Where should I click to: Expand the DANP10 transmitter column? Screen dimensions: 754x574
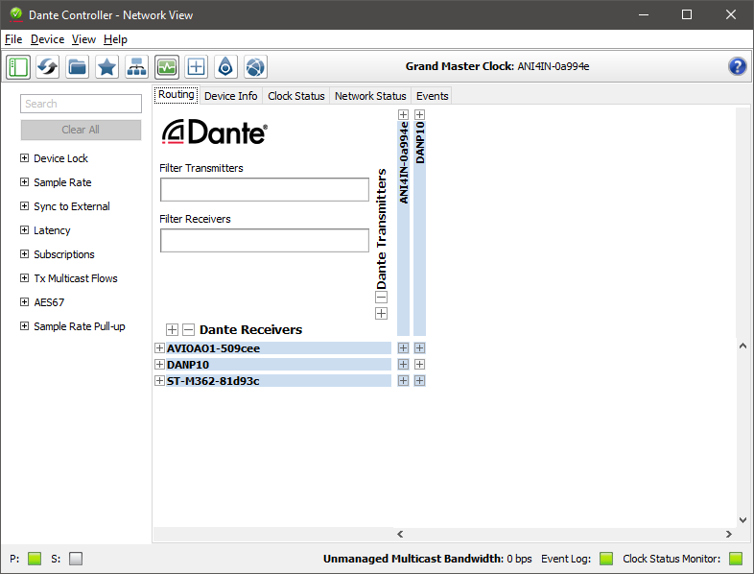click(419, 114)
